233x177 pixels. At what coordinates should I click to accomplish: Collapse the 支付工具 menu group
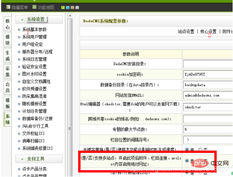[x=39, y=159]
